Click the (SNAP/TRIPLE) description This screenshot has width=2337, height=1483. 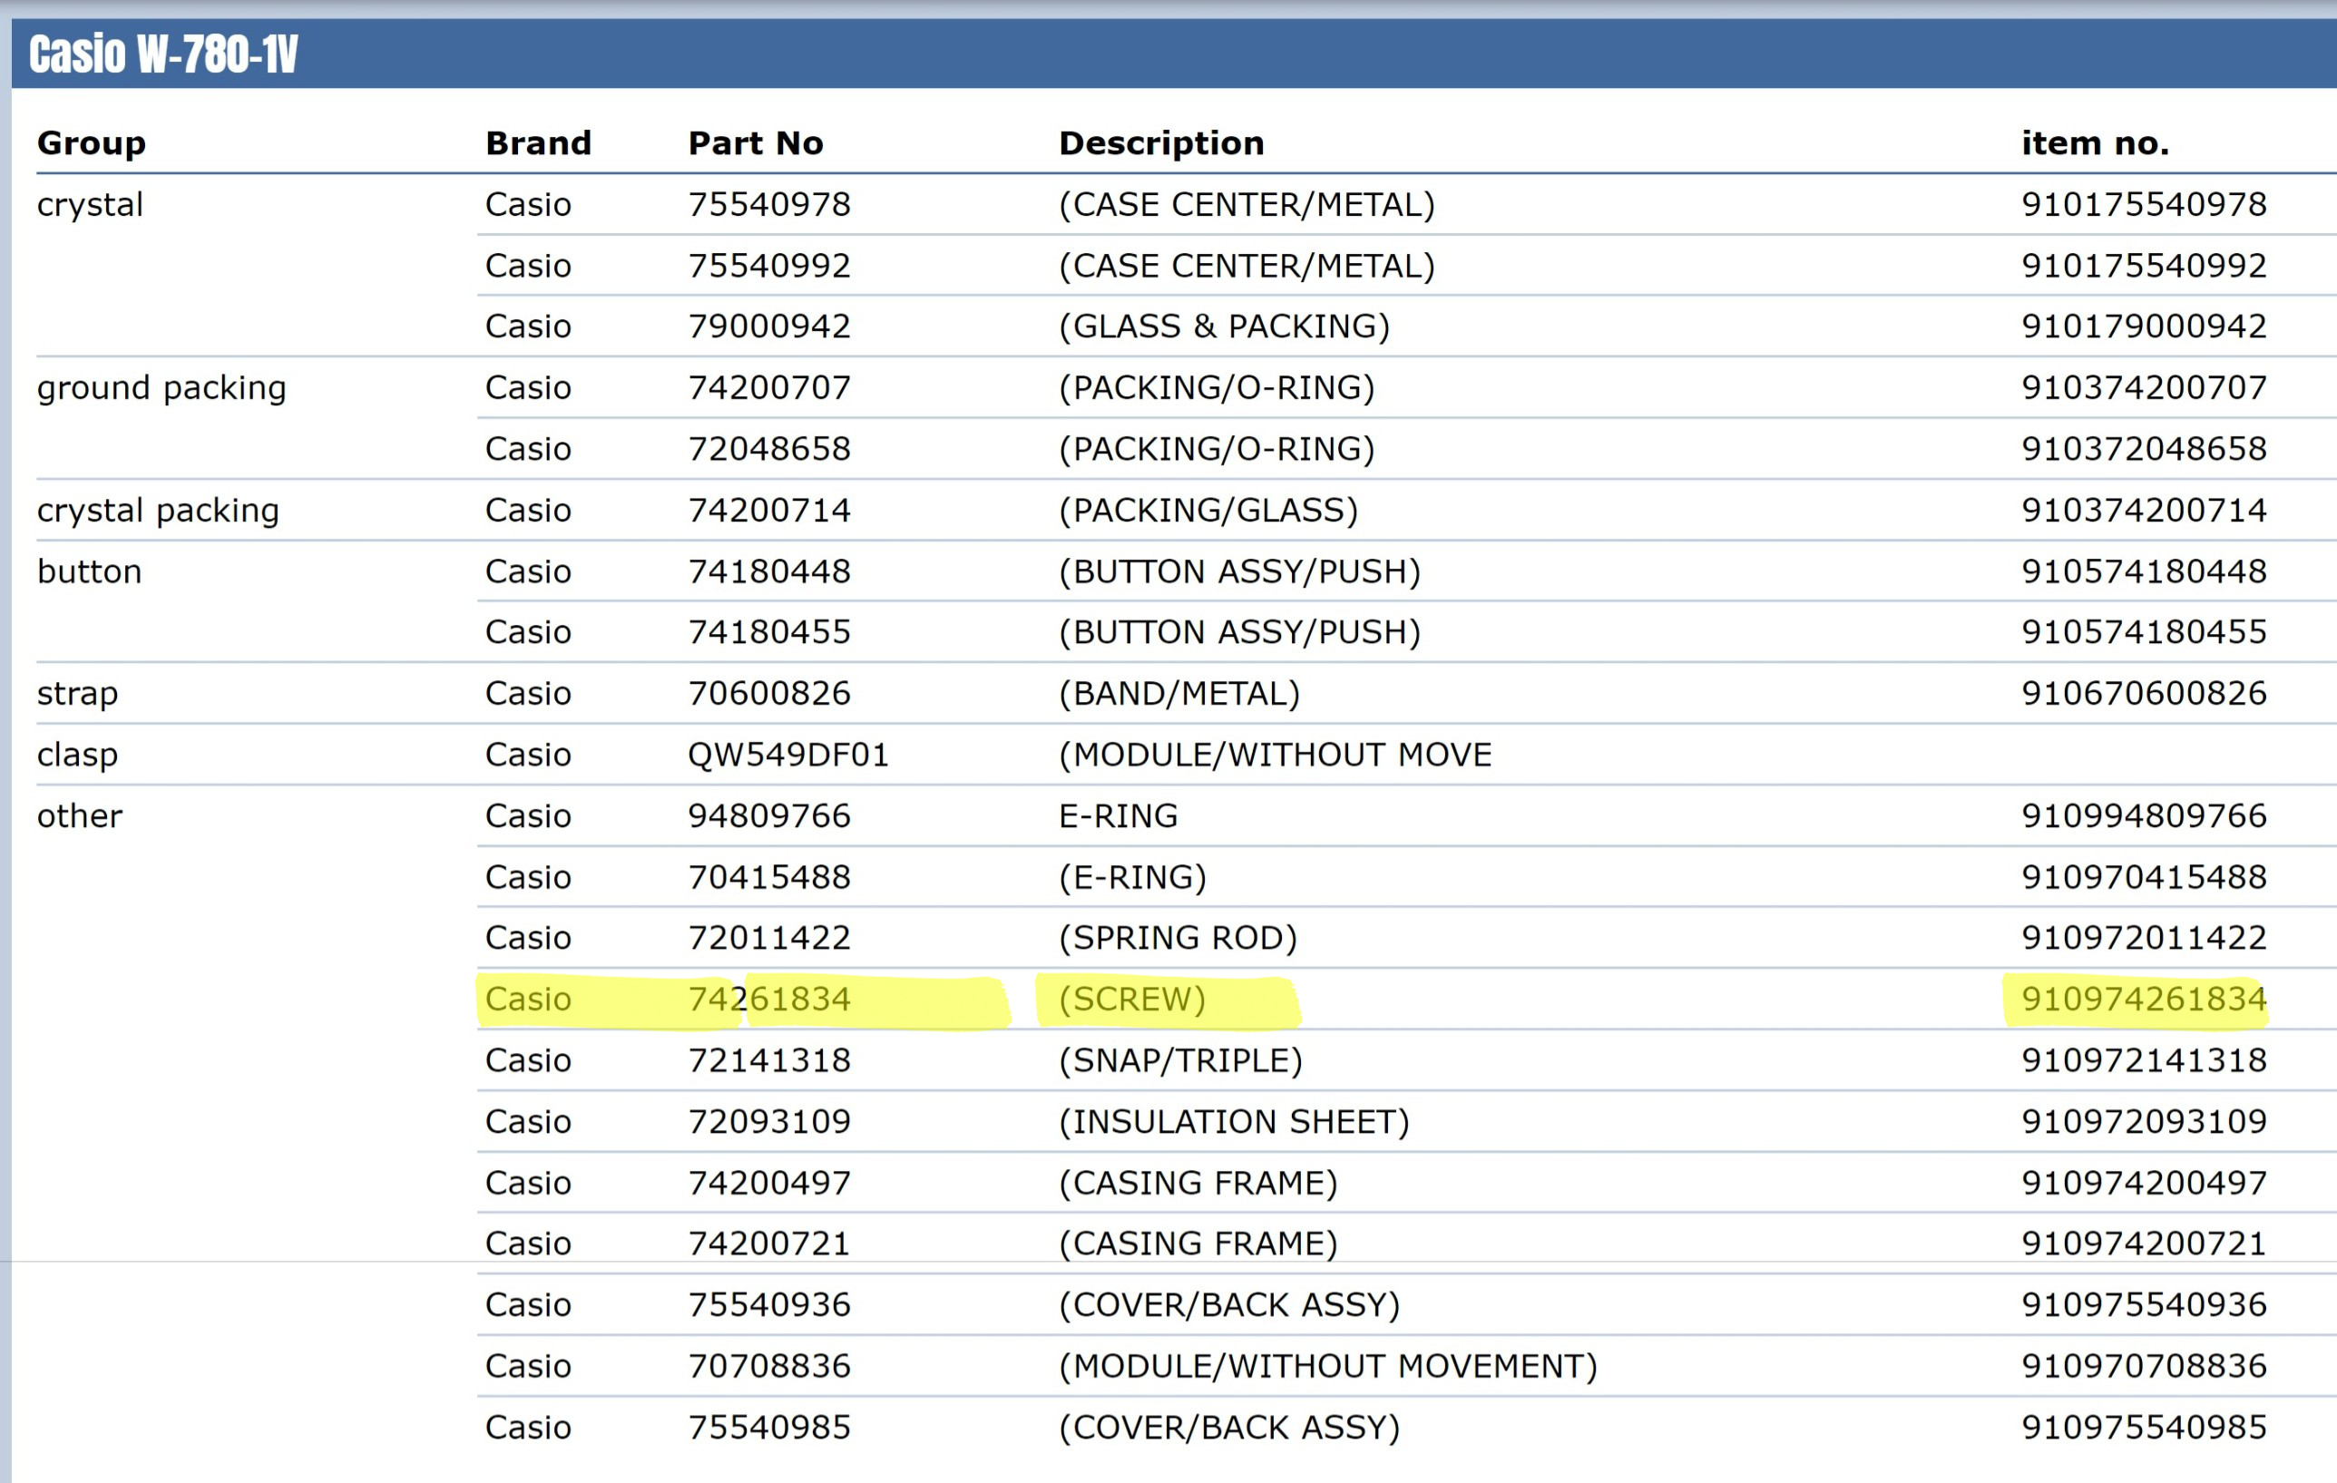(x=1181, y=1061)
